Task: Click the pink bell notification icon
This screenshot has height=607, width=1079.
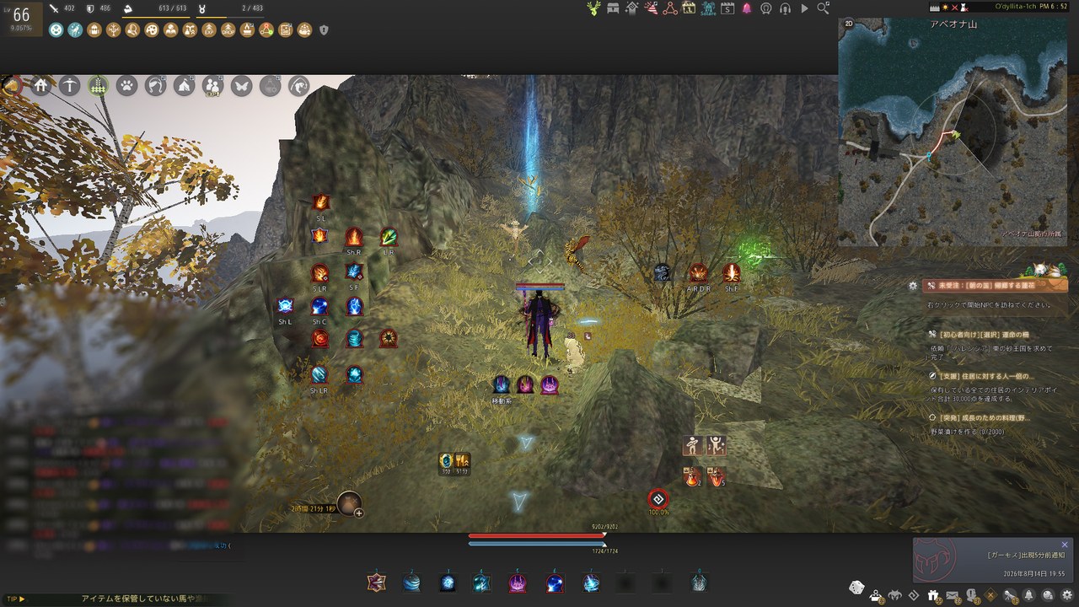Action: pos(747,8)
